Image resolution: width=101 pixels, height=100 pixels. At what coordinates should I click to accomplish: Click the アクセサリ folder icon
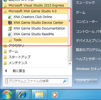pos(5,46)
